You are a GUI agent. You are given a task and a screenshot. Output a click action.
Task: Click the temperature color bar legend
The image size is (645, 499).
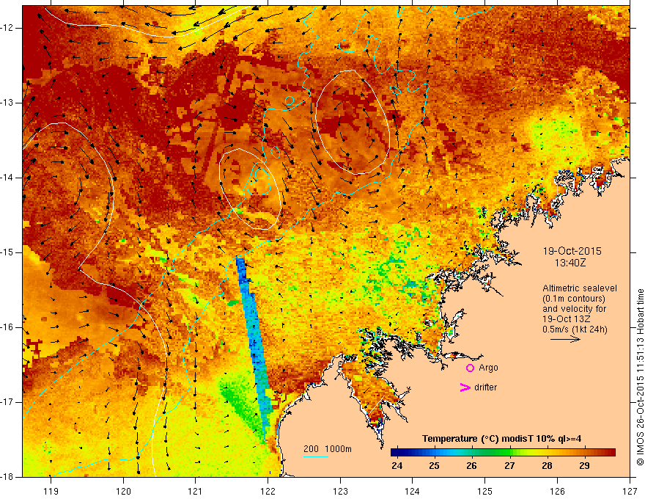[x=503, y=453]
